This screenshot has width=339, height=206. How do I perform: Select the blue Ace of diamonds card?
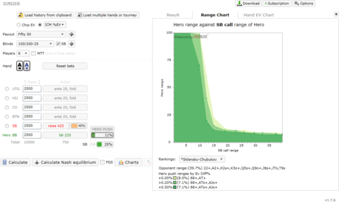27,66
